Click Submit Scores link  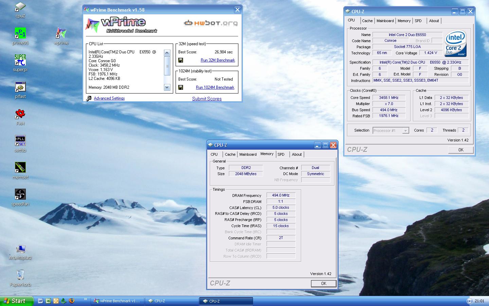tap(207, 99)
